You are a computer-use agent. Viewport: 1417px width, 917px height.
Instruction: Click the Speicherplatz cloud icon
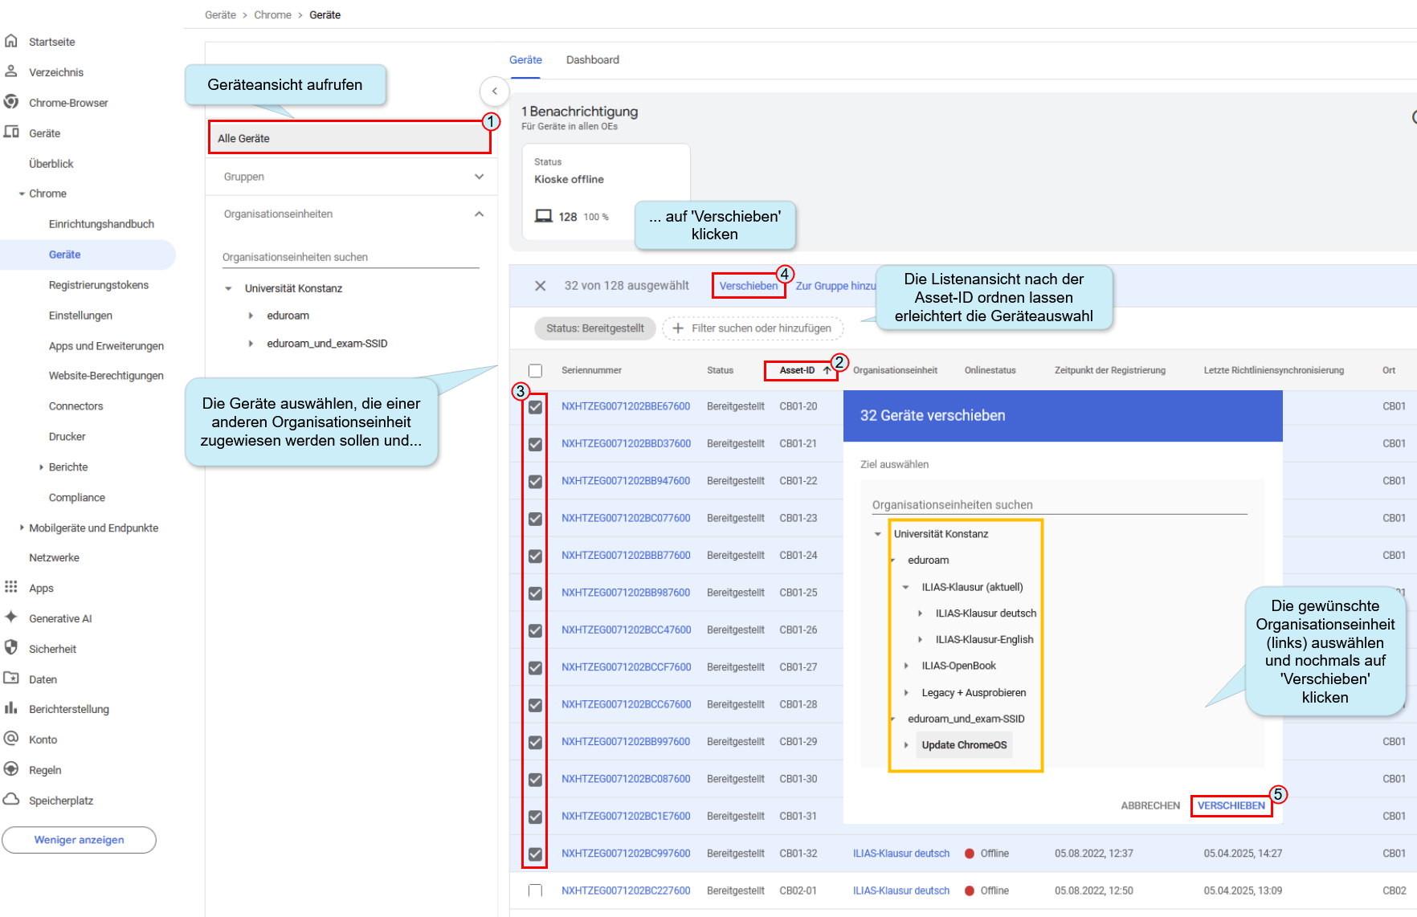pyautogui.click(x=11, y=800)
